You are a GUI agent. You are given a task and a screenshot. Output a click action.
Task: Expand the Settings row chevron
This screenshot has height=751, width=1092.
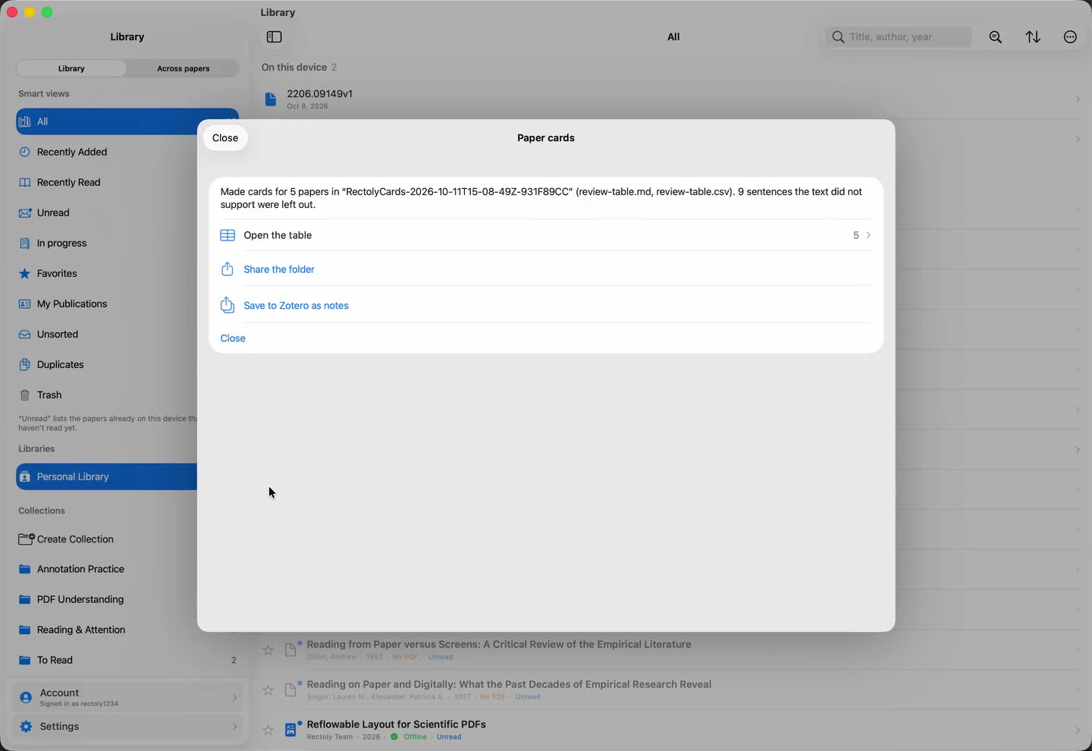click(234, 727)
